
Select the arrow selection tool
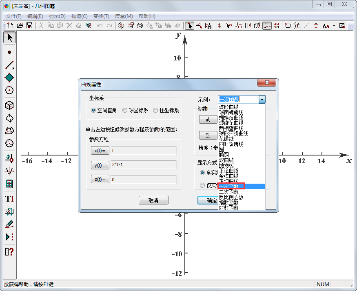pyautogui.click(x=9, y=38)
